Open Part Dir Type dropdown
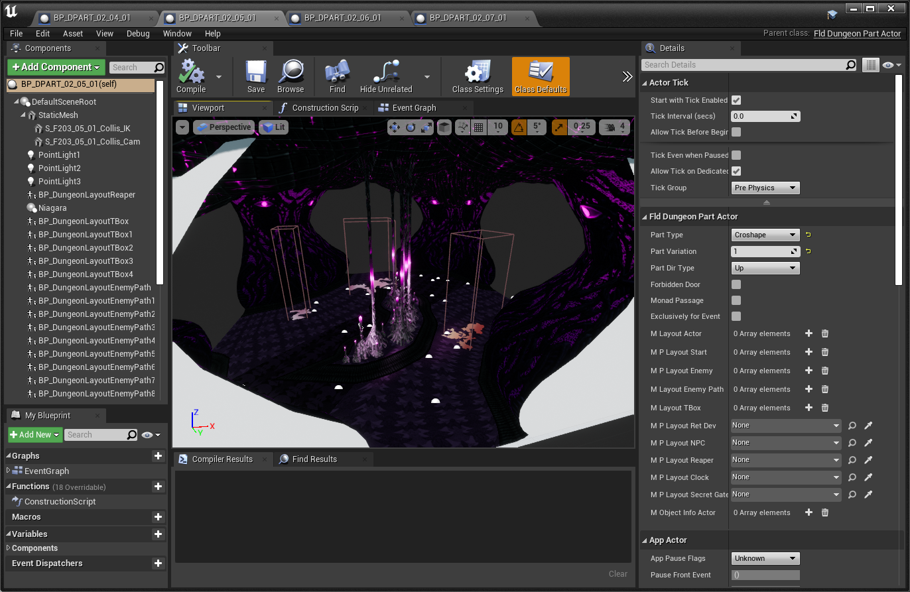 pos(765,268)
